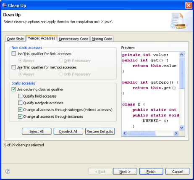Click the Eclipse icon in title bar
The width and height of the screenshot is (194, 180).
5,5
